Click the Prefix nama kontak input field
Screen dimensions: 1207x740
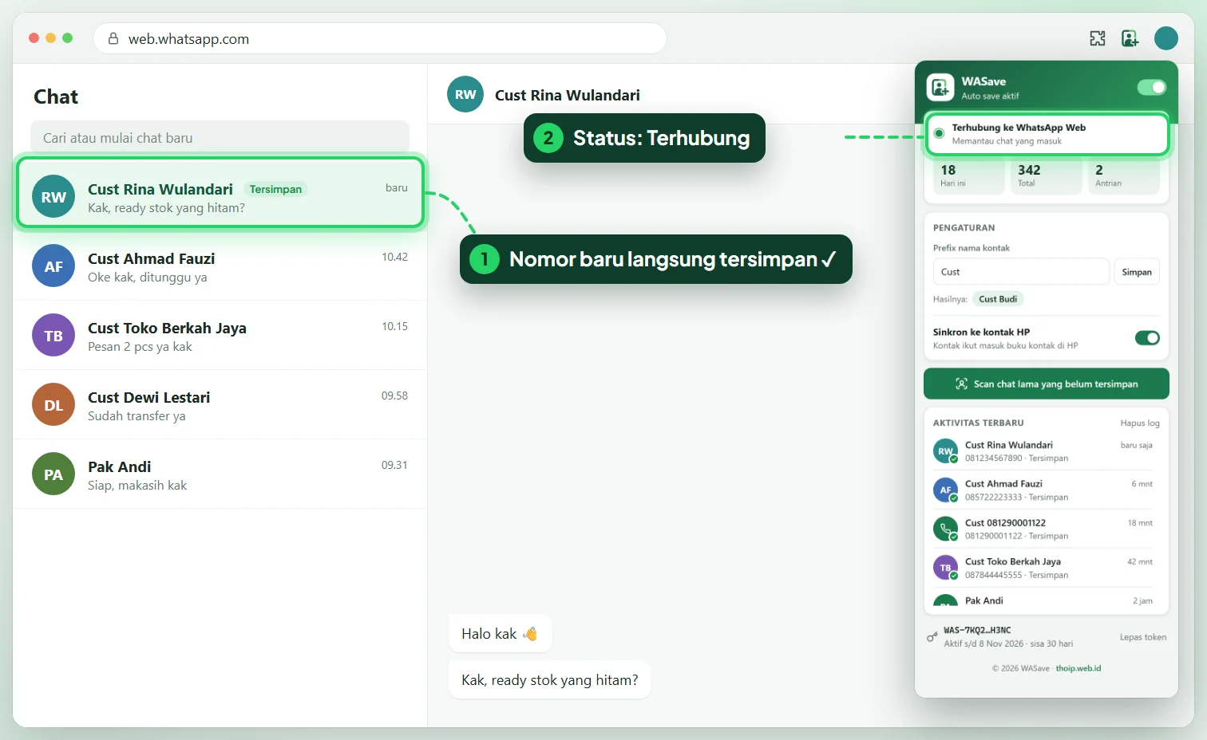pyautogui.click(x=1021, y=272)
